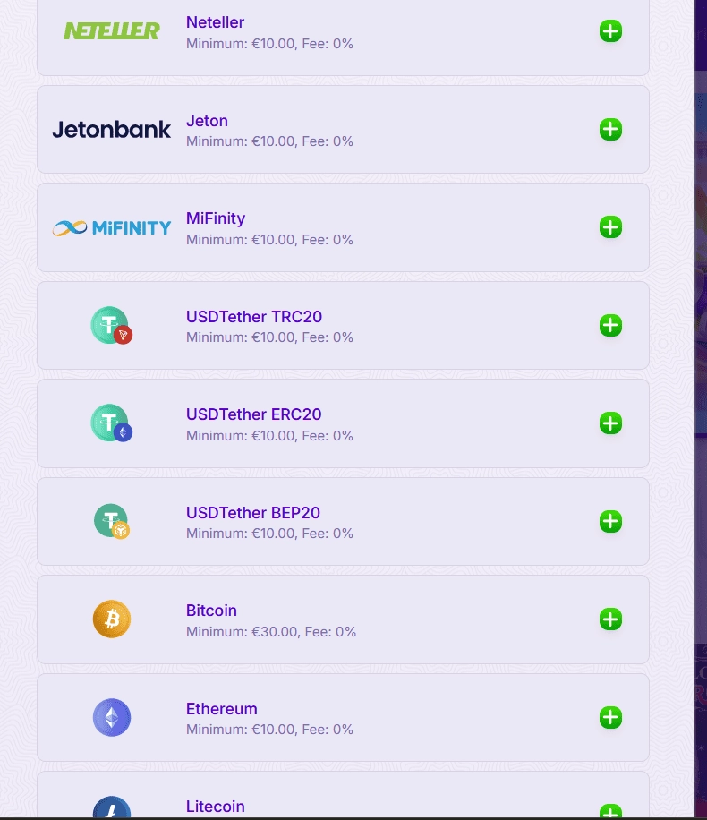This screenshot has width=707, height=820.
Task: Tap the plus icon on the Ethereum row
Action: [610, 717]
